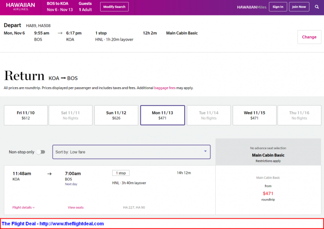Select the Sun 11/12 $626 date tab
The width and height of the screenshot is (324, 229).
[116, 115]
